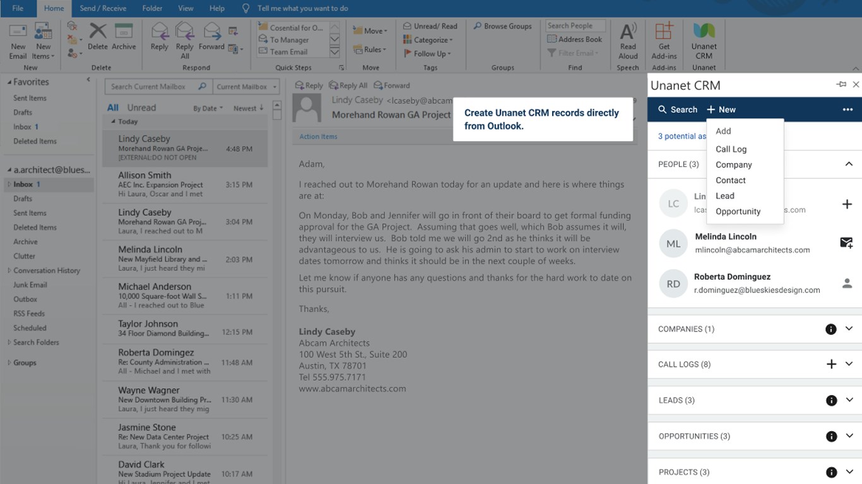Click the Browse Groups button
The width and height of the screenshot is (862, 484).
tap(503, 26)
